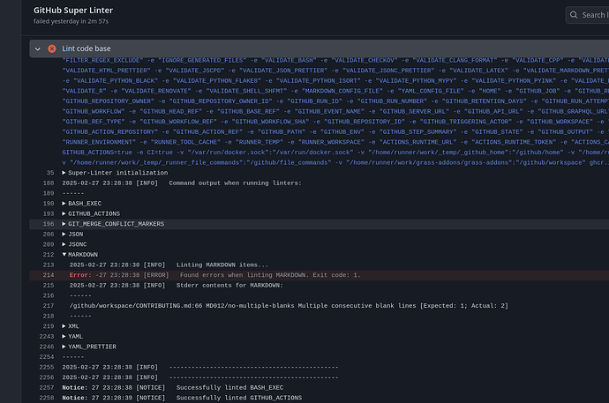The image size is (609, 403).
Task: Click the search magnifier icon
Action: 574,15
